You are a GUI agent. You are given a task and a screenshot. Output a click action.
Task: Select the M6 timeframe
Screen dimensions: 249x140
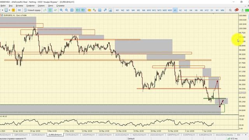(144, 10)
